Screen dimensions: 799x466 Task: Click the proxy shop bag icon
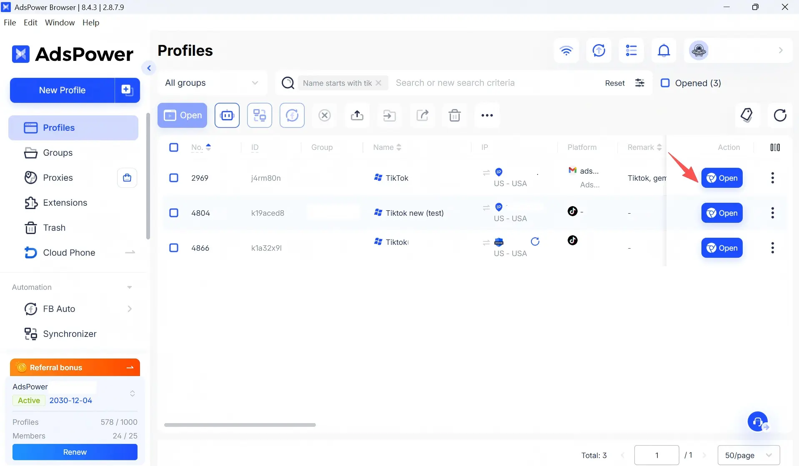click(x=127, y=178)
